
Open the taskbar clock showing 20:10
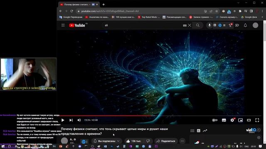[x=253, y=147]
